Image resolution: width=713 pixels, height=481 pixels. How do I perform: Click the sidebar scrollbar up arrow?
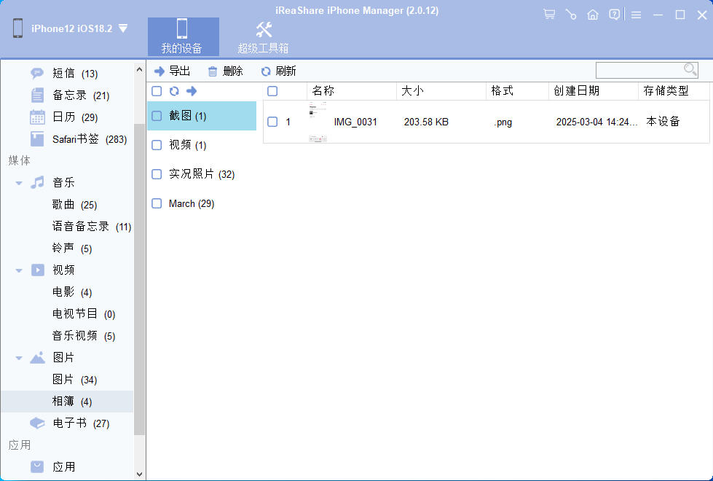click(139, 70)
